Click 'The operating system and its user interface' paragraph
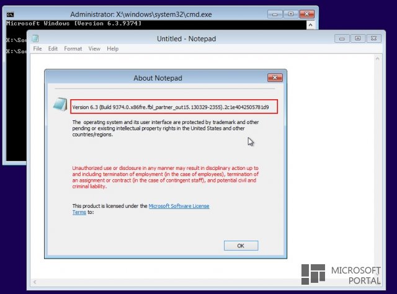The width and height of the screenshot is (397, 294). 166,128
